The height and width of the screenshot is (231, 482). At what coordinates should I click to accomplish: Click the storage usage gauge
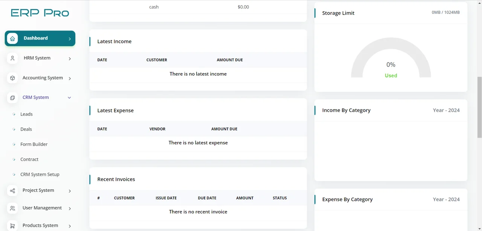coord(391,58)
